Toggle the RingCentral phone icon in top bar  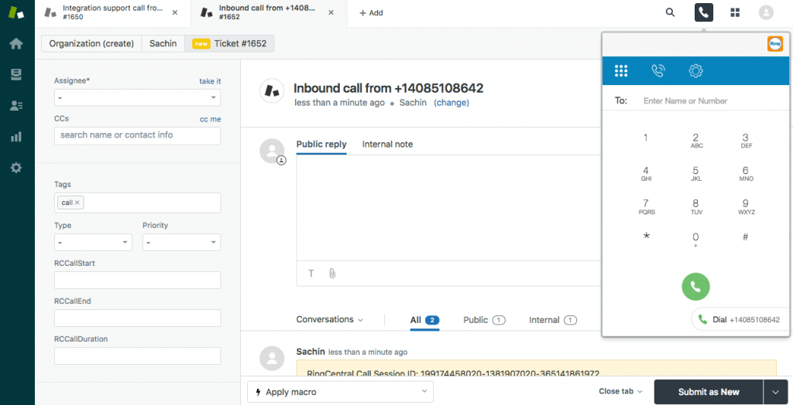[x=703, y=13]
